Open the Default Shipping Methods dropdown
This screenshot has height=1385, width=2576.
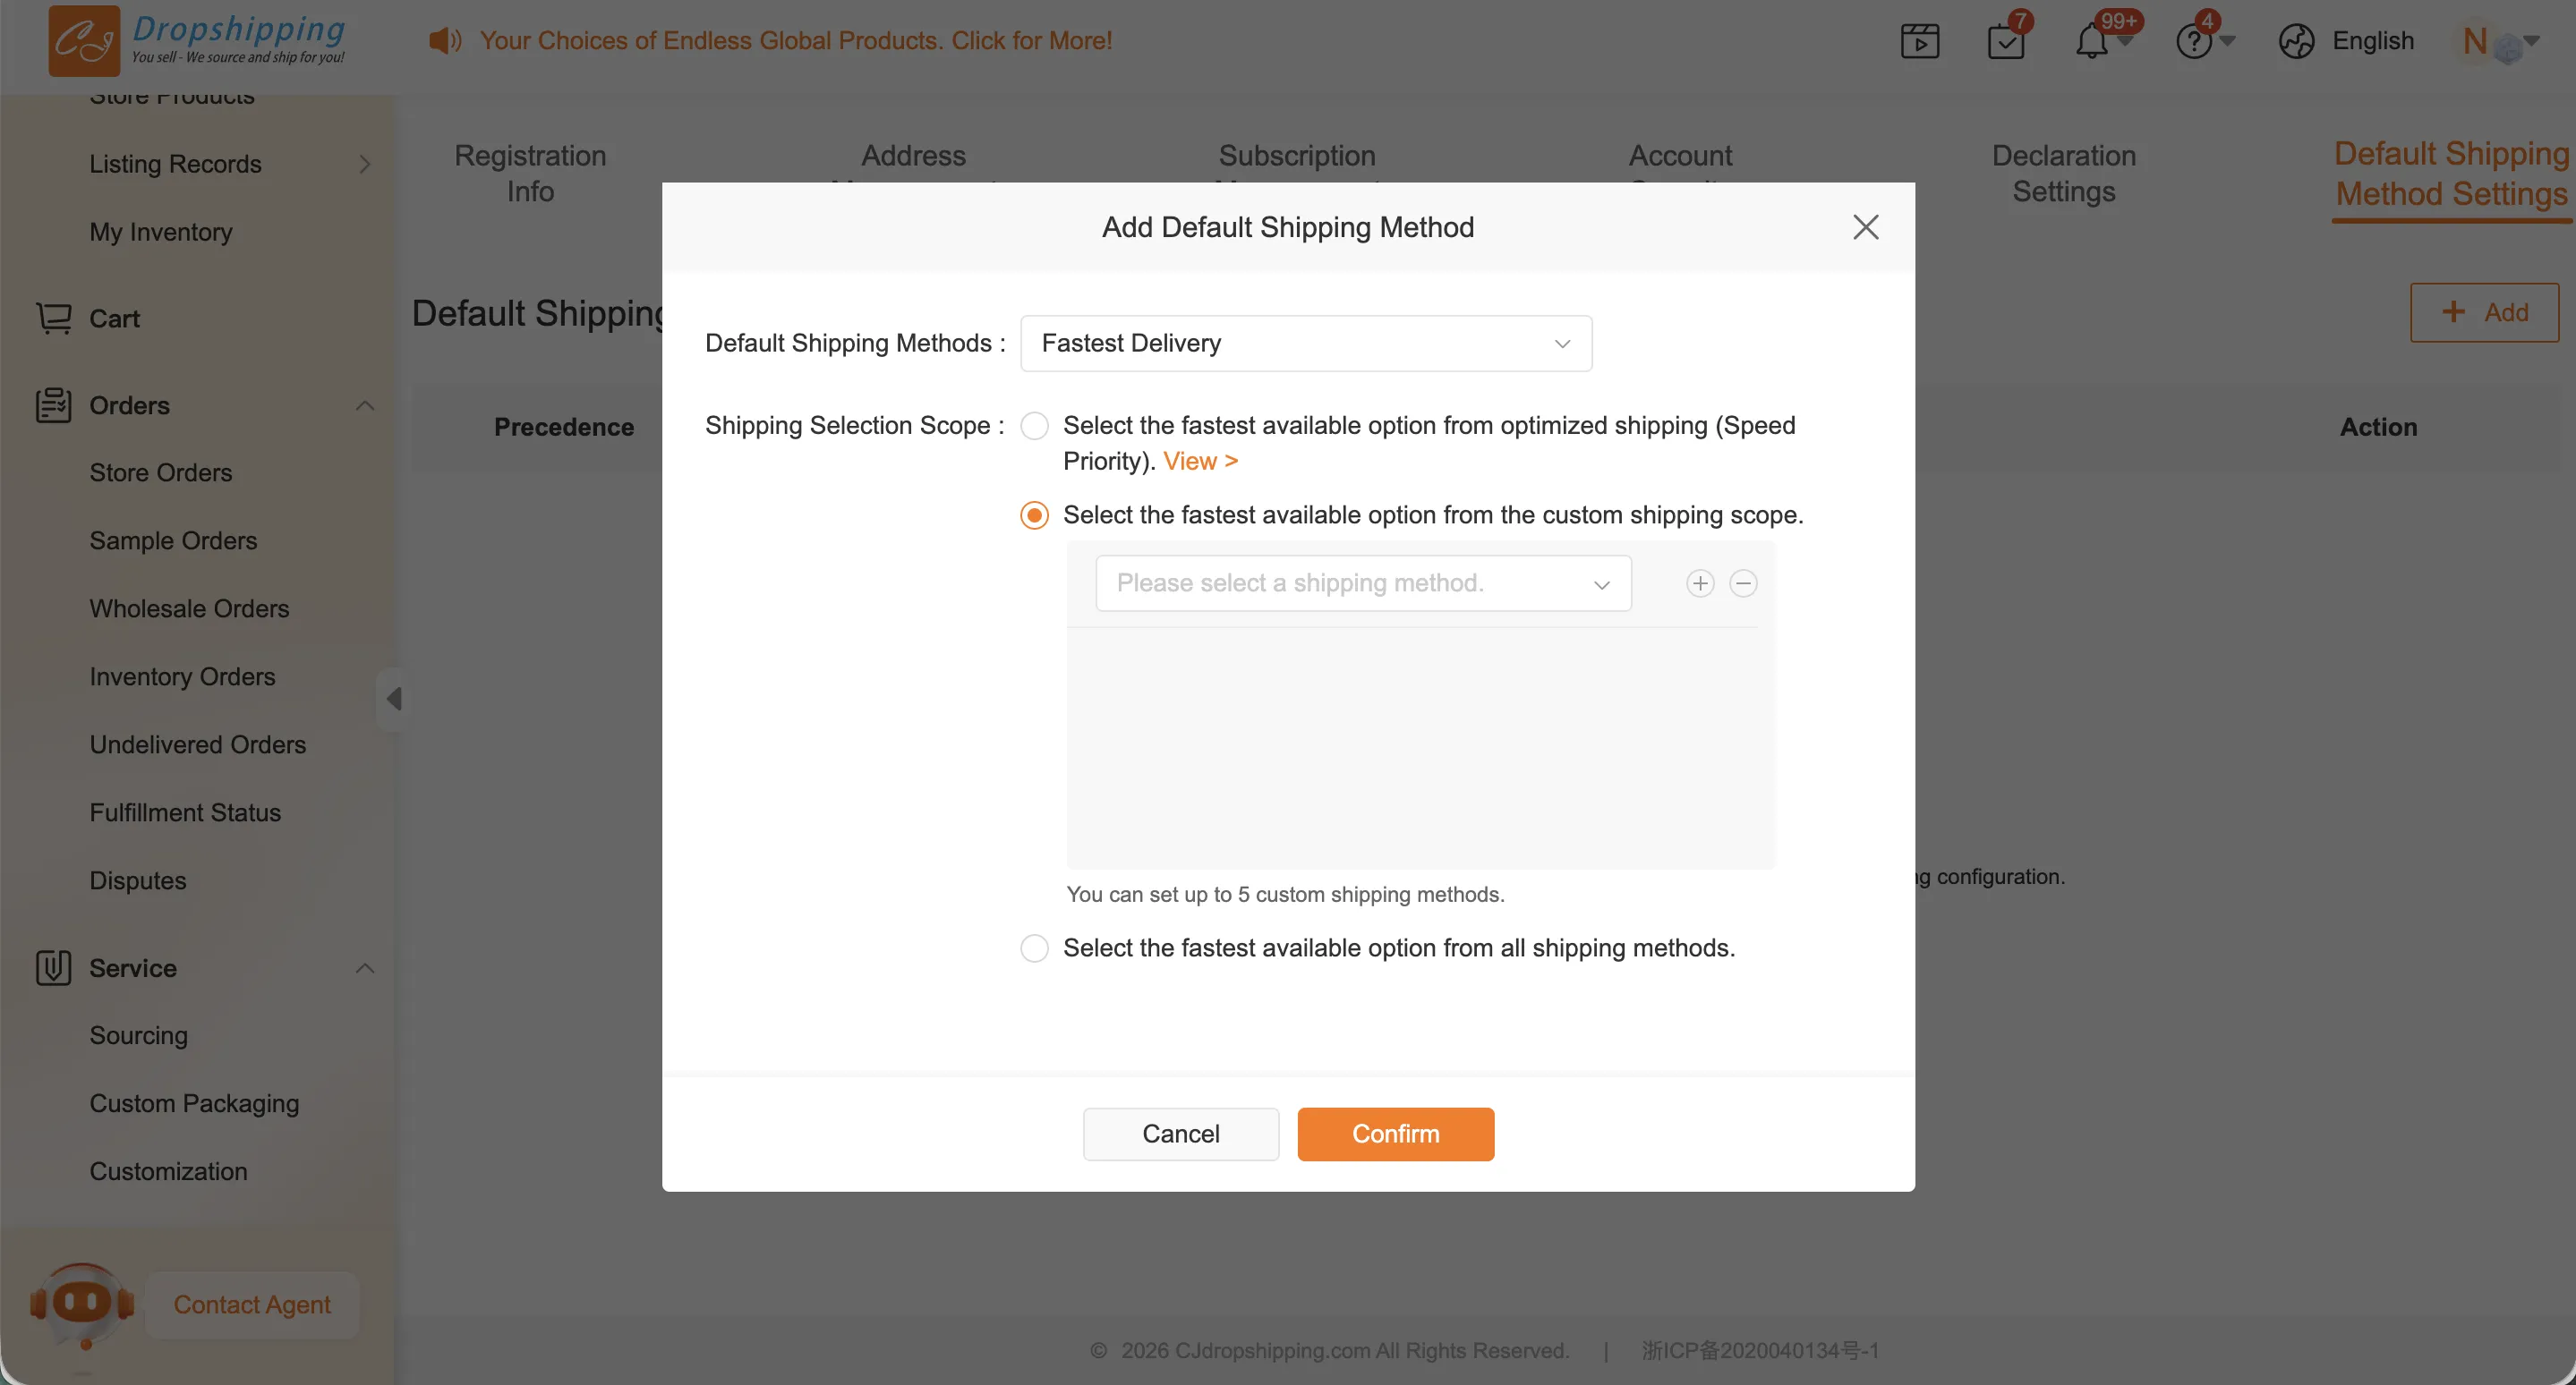click(x=1305, y=344)
